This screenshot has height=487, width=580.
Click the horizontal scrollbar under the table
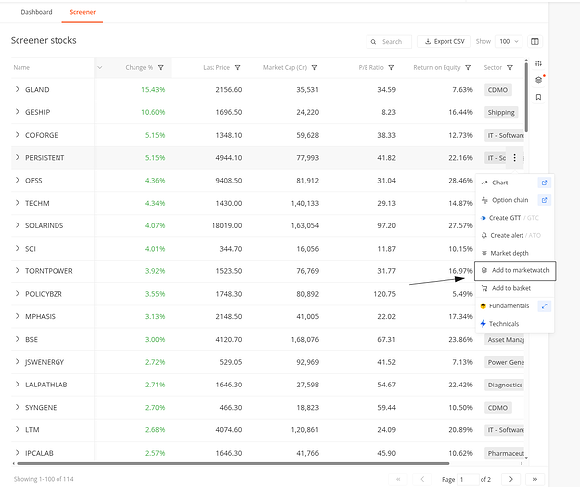[x=233, y=463]
